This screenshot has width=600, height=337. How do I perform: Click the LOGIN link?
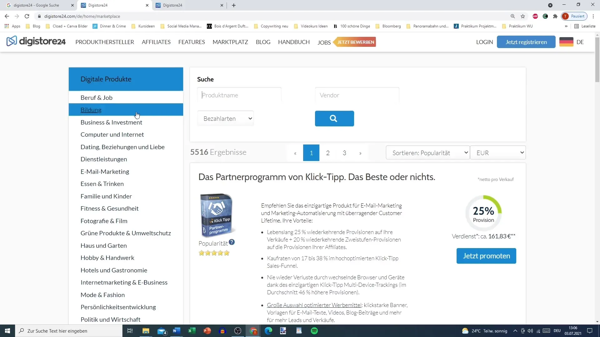coord(484,42)
